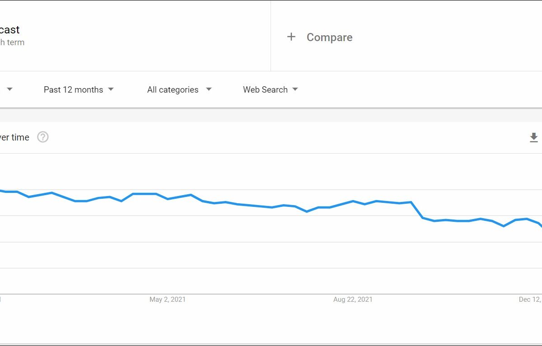Open the help question mark icon
The height and width of the screenshot is (346, 542).
(x=43, y=137)
